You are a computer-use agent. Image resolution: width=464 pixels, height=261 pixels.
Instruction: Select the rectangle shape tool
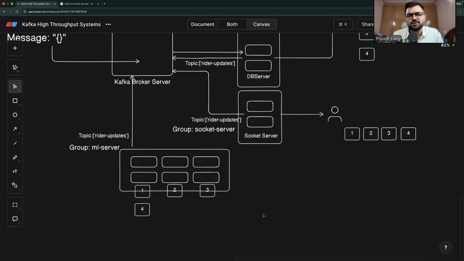coord(15,101)
